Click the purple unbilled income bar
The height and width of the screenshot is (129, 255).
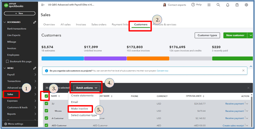click(105, 59)
